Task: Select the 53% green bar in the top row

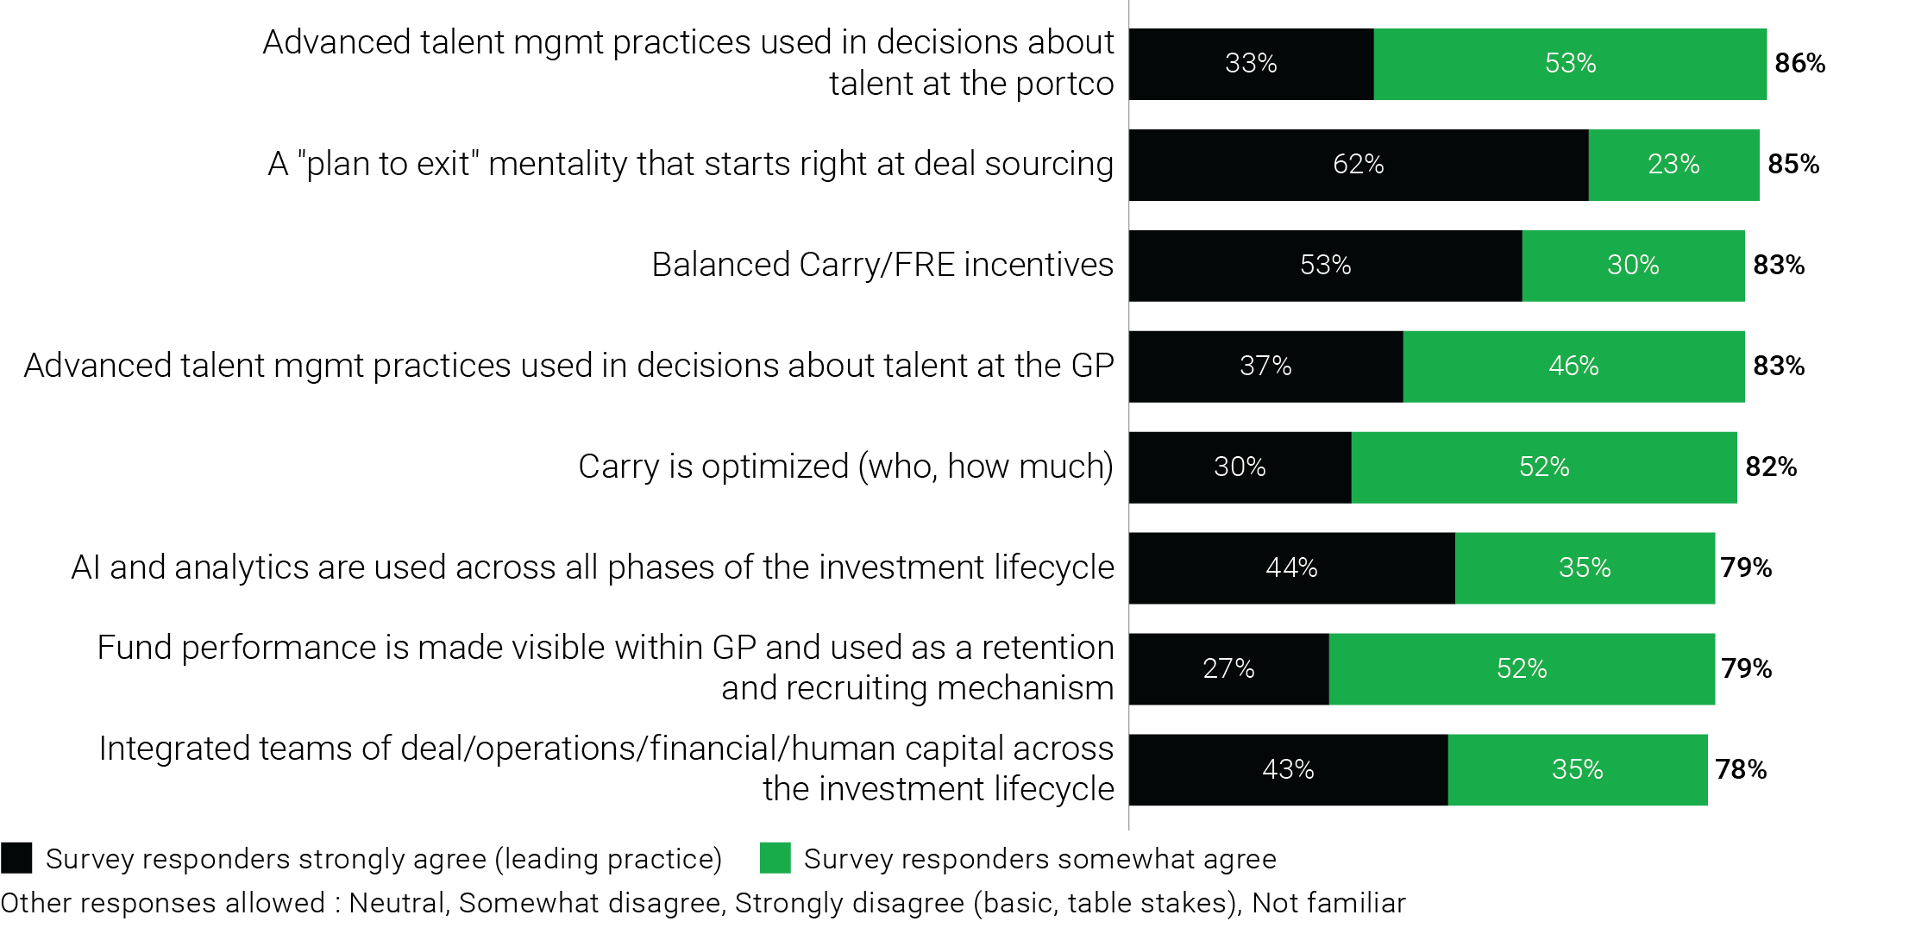Action: point(1570,64)
